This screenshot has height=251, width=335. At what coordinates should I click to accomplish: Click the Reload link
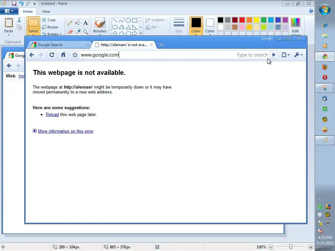(52, 114)
